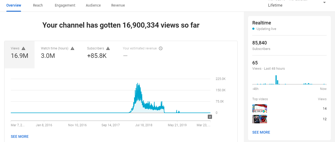Click the warning icon beside Watch time
Screen dimensions: 335x142
(72, 48)
